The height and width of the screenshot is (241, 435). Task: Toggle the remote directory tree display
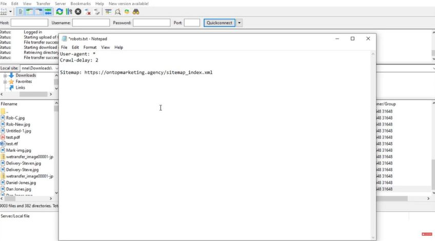38,12
